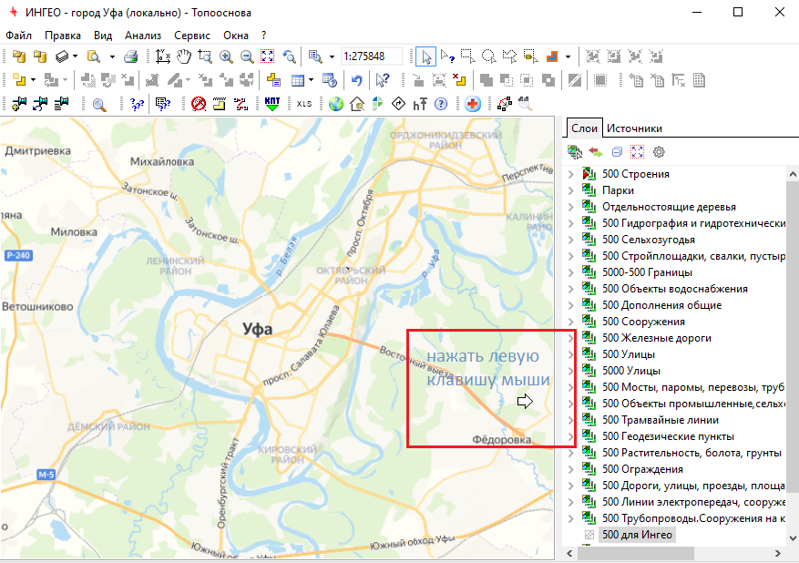Open dropdown next to table icon
The image size is (799, 563).
[311, 80]
